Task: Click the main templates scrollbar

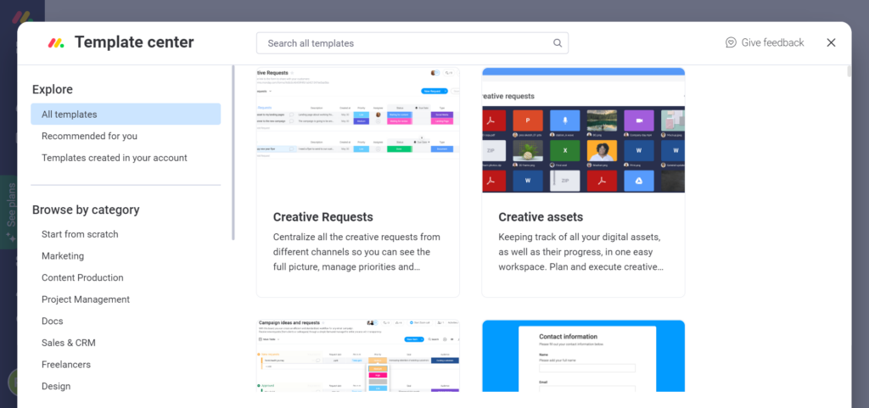Action: tap(849, 71)
